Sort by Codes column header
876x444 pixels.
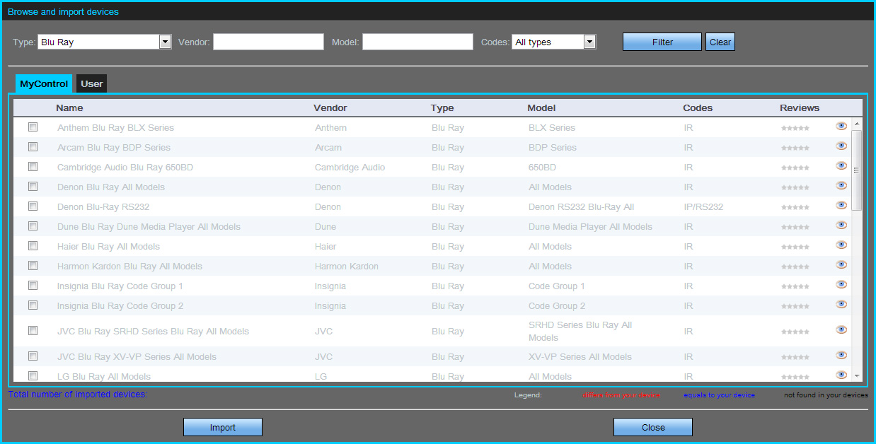(x=698, y=108)
